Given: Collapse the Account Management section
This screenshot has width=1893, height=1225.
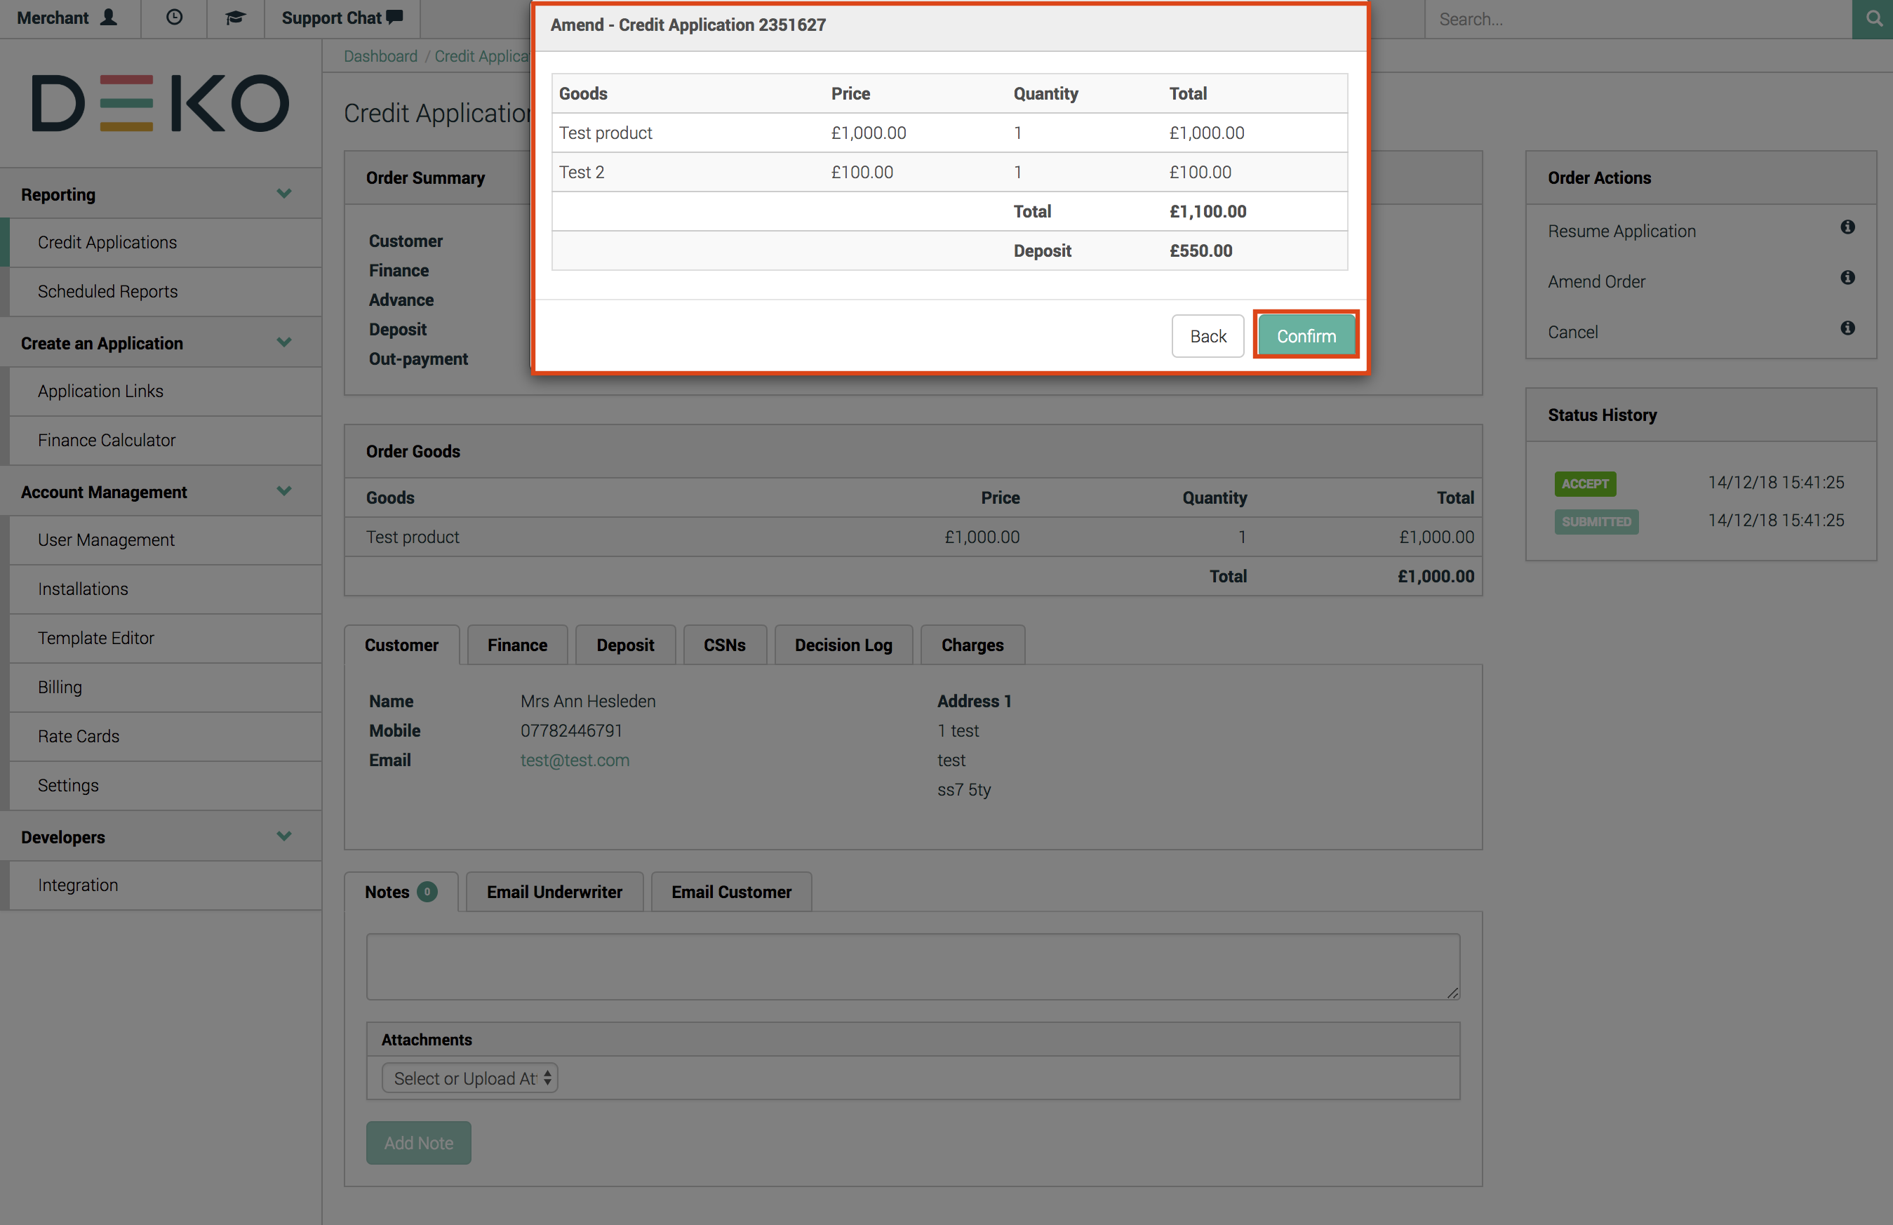Looking at the screenshot, I should click(x=284, y=492).
